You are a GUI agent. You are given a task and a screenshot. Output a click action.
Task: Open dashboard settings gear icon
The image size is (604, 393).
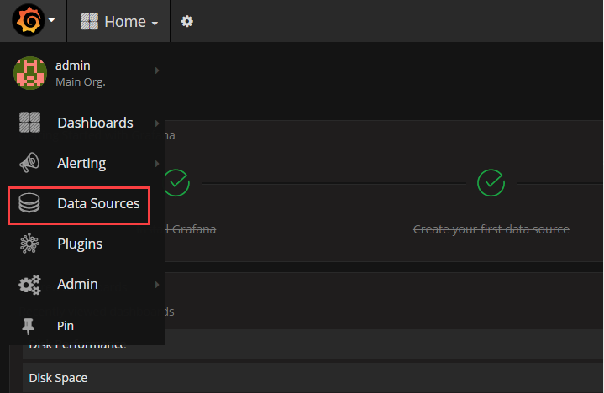pyautogui.click(x=187, y=21)
